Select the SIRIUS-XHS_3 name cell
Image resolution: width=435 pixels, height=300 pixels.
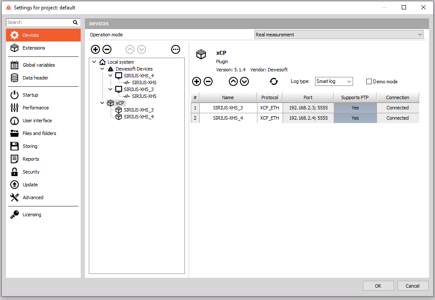tap(228, 108)
